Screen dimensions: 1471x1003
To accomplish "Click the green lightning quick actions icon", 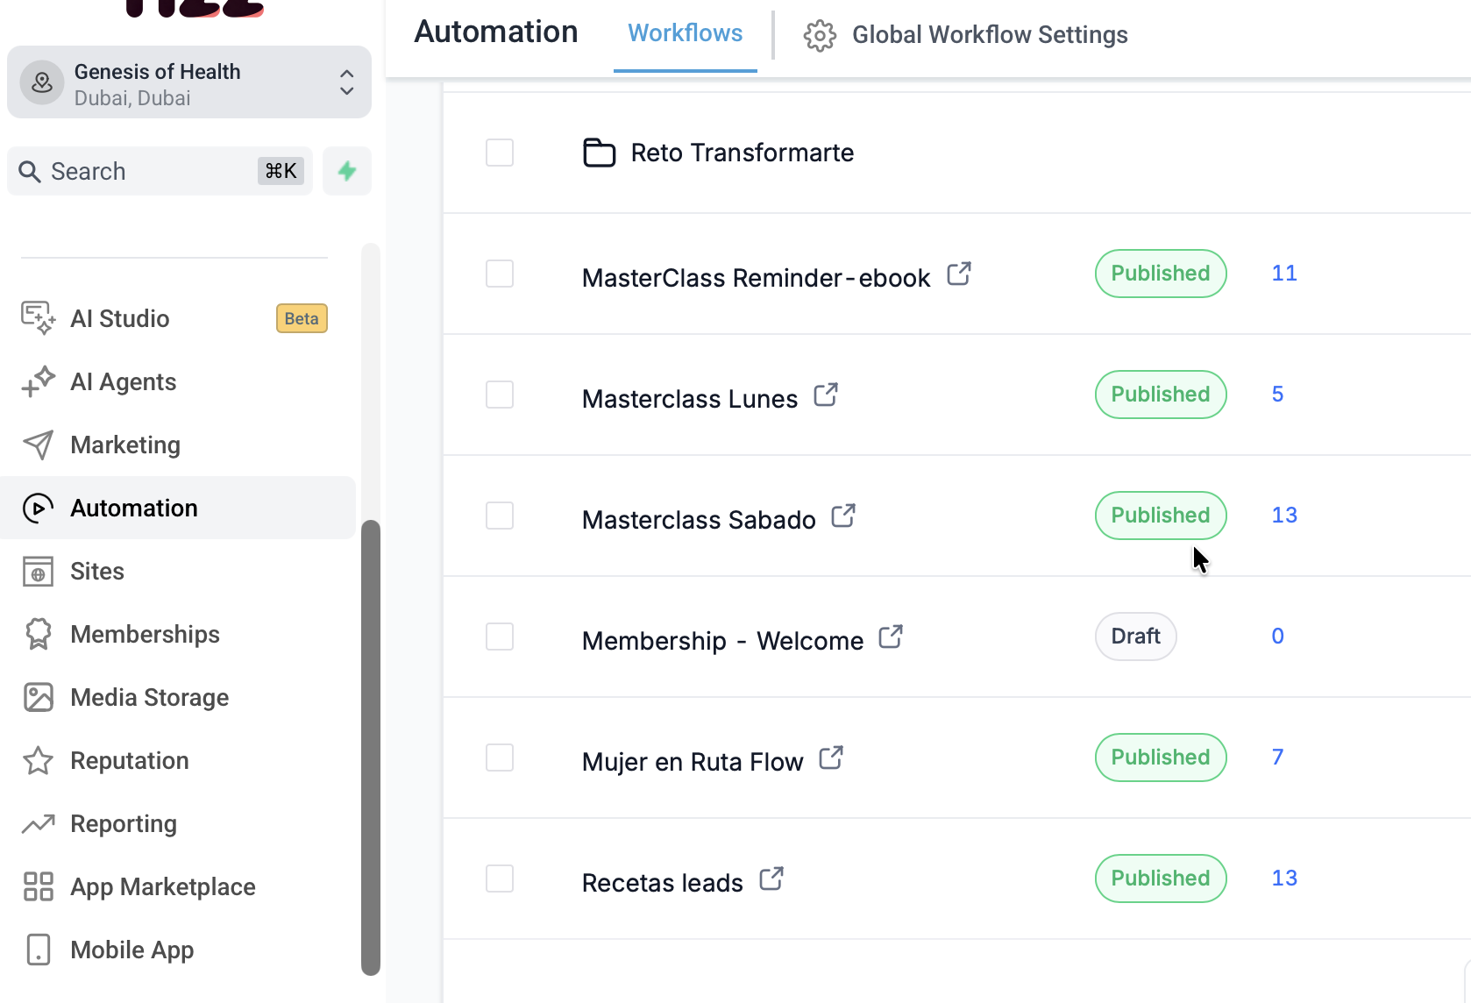I will pos(347,171).
